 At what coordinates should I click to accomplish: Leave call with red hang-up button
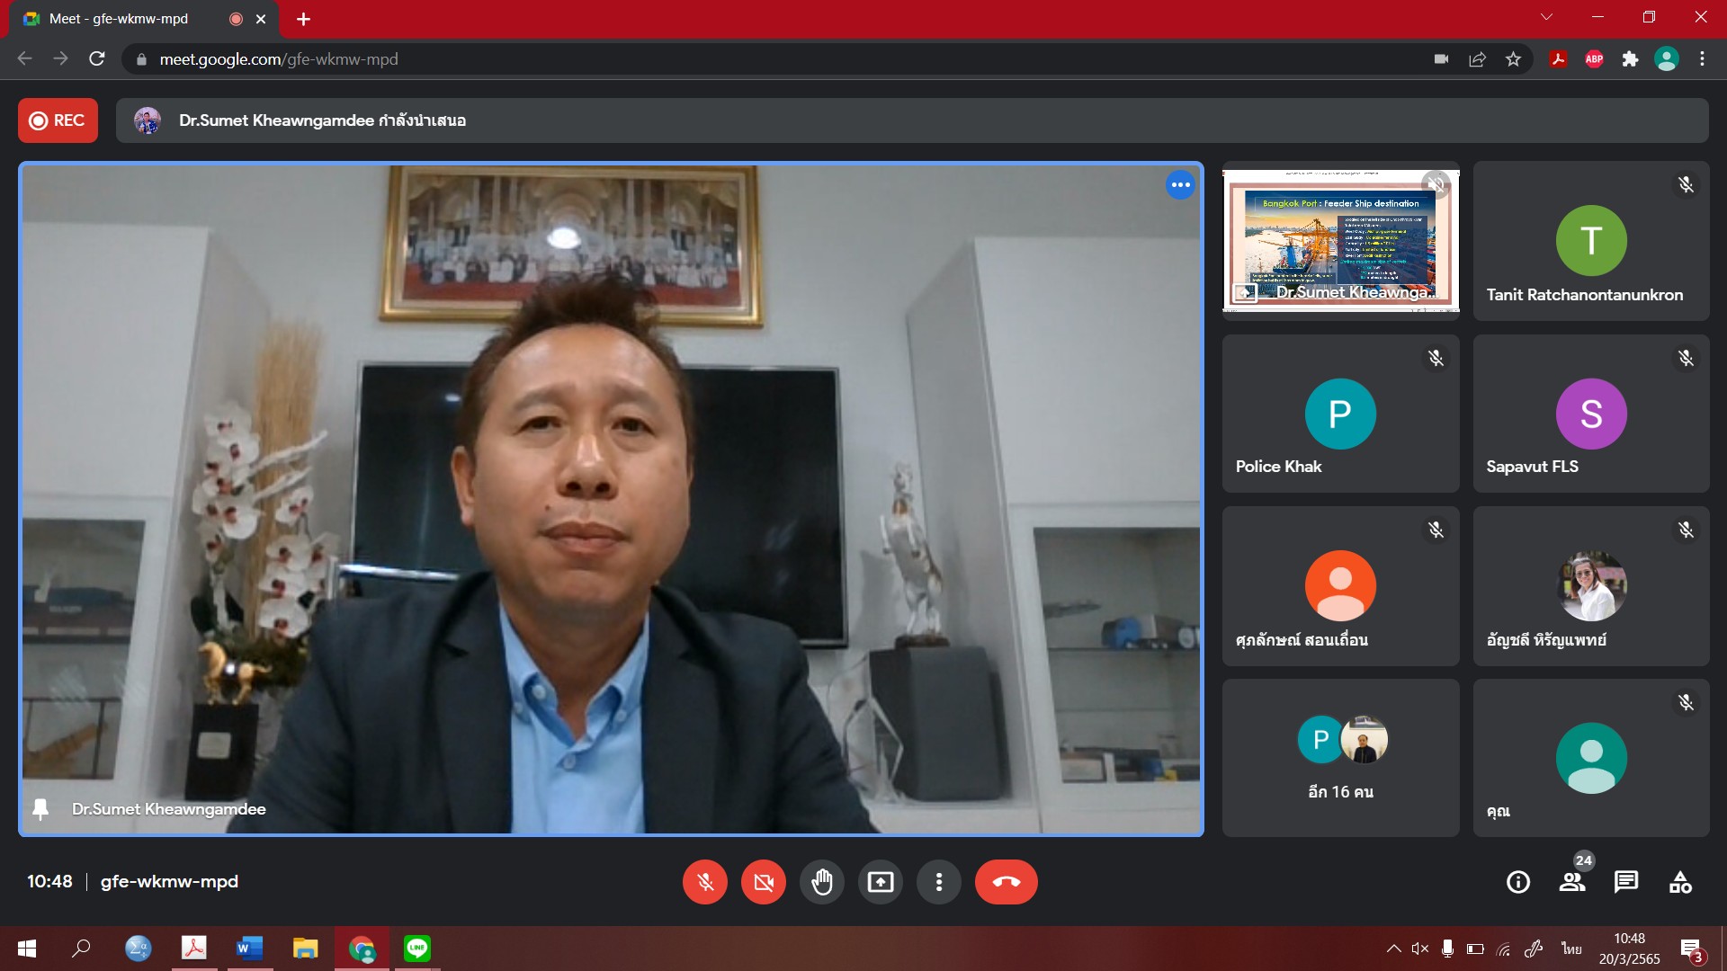pyautogui.click(x=1006, y=882)
